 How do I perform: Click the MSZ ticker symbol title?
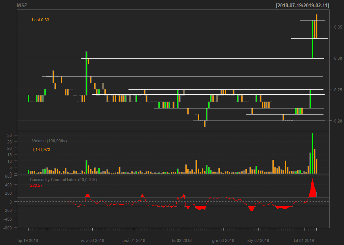[22, 5]
